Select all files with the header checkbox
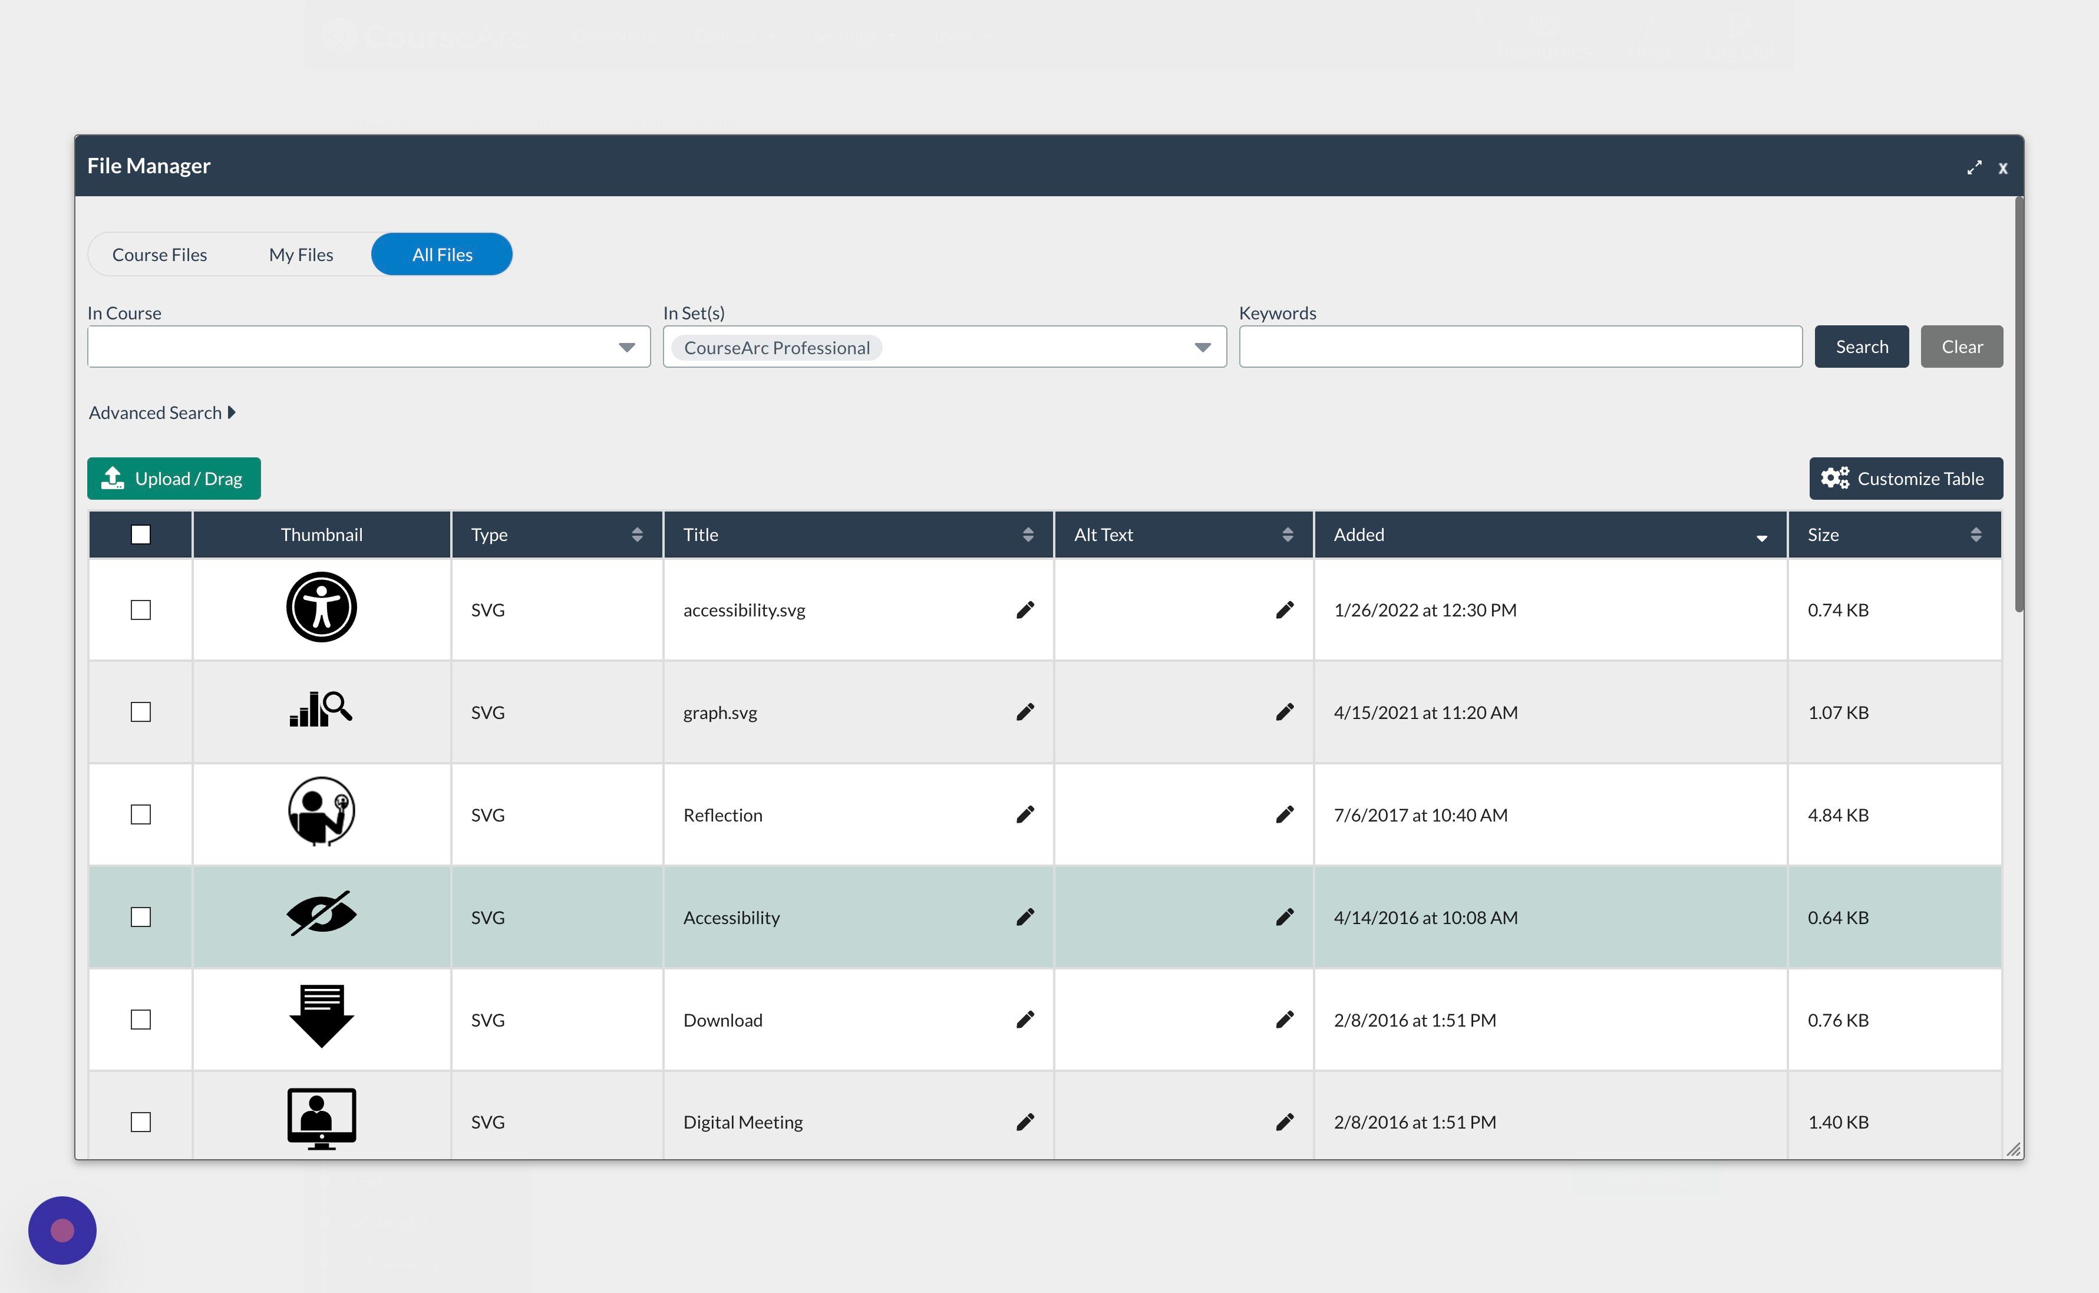Viewport: 2099px width, 1293px height. [140, 533]
